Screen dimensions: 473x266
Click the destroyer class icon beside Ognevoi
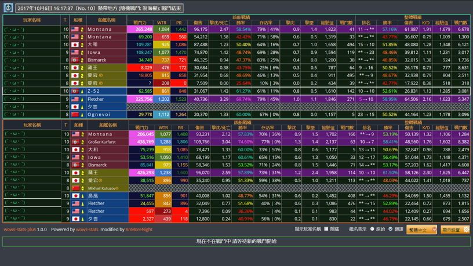(x=82, y=115)
